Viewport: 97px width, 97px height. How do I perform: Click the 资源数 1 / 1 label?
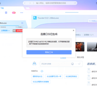coord(89,35)
